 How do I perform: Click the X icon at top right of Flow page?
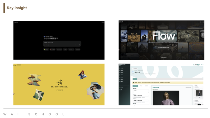(x=201, y=22)
